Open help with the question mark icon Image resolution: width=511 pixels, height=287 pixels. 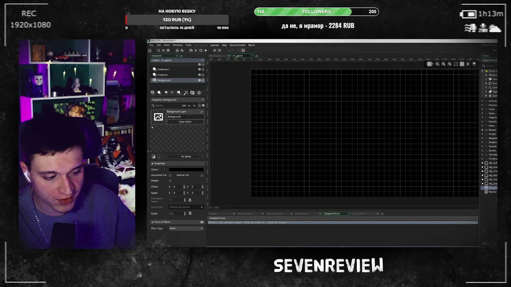[x=220, y=51]
